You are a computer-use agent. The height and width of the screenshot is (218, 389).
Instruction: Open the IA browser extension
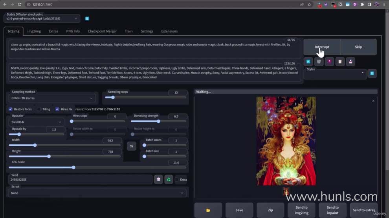(326, 4)
